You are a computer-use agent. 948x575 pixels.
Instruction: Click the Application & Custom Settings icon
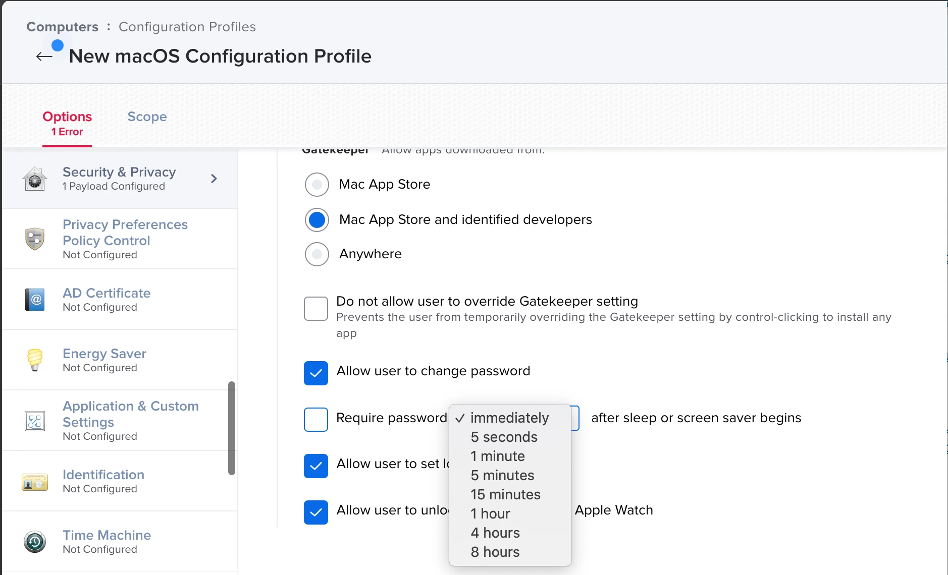click(x=35, y=421)
